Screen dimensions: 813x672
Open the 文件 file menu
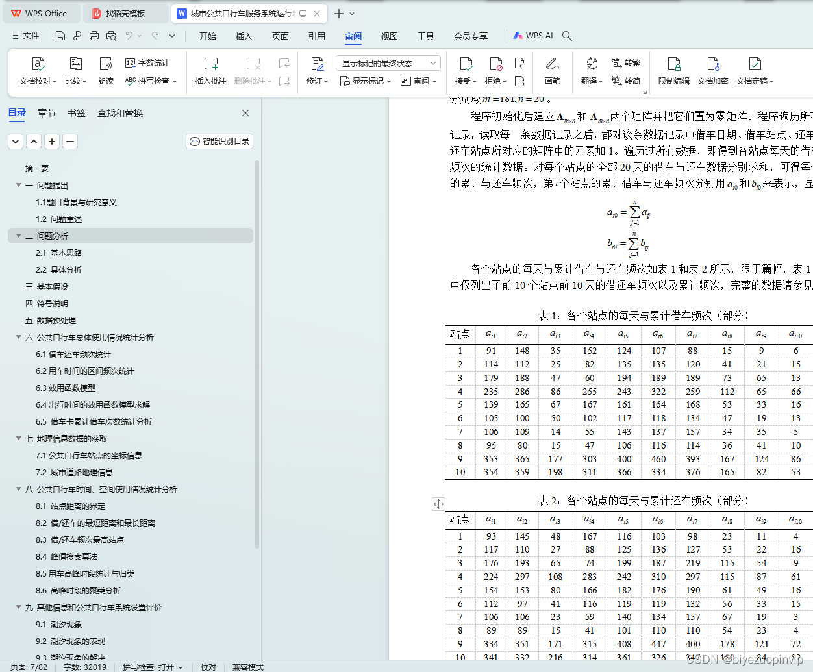(x=25, y=36)
